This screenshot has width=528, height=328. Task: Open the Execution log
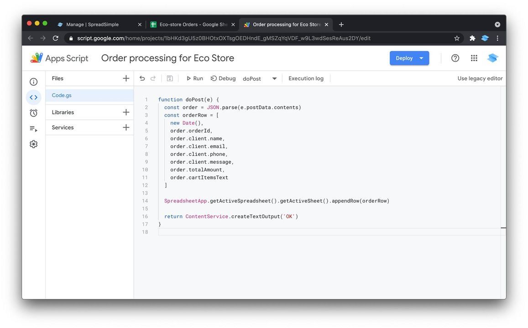(x=306, y=78)
